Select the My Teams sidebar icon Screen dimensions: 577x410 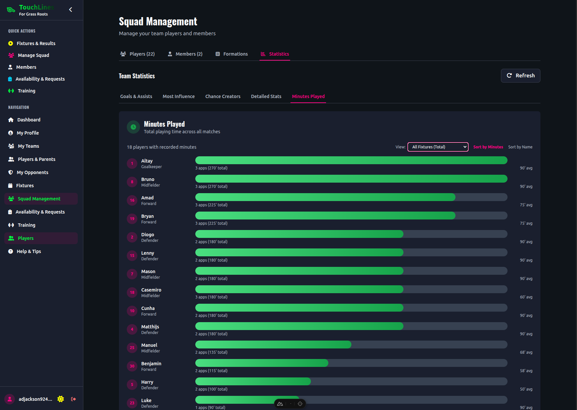click(11, 146)
